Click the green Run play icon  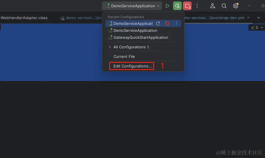click(x=167, y=6)
